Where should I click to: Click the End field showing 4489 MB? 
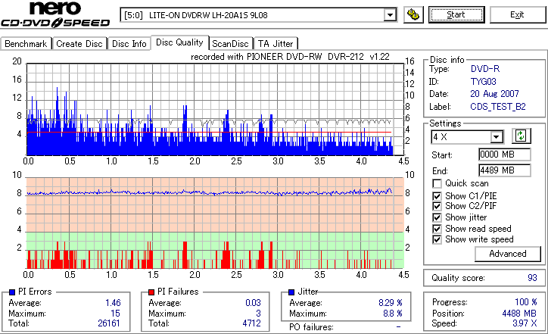[504, 170]
